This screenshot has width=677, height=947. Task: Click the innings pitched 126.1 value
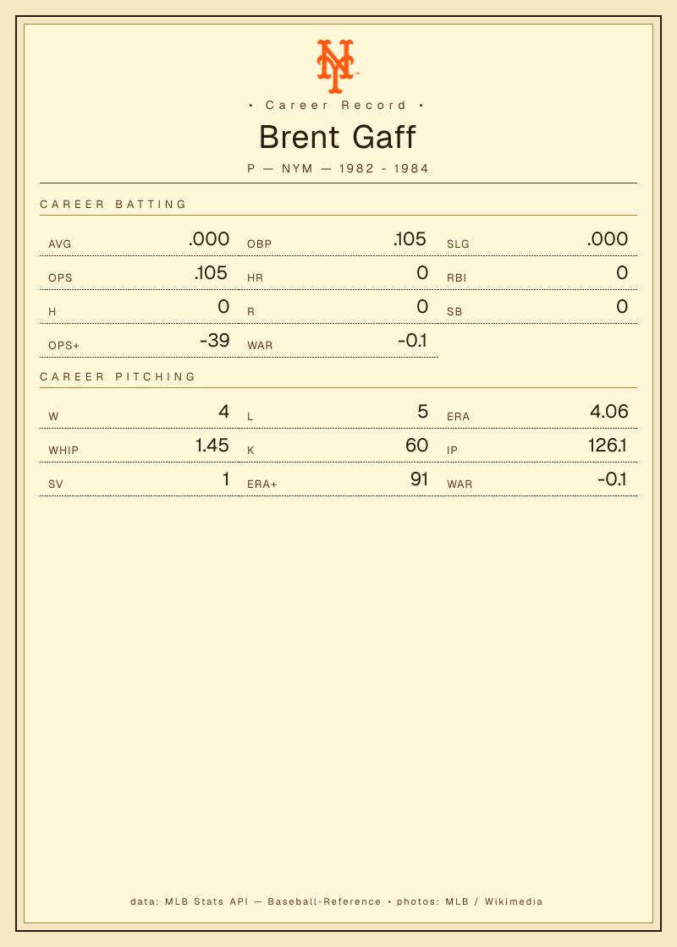coord(608,445)
